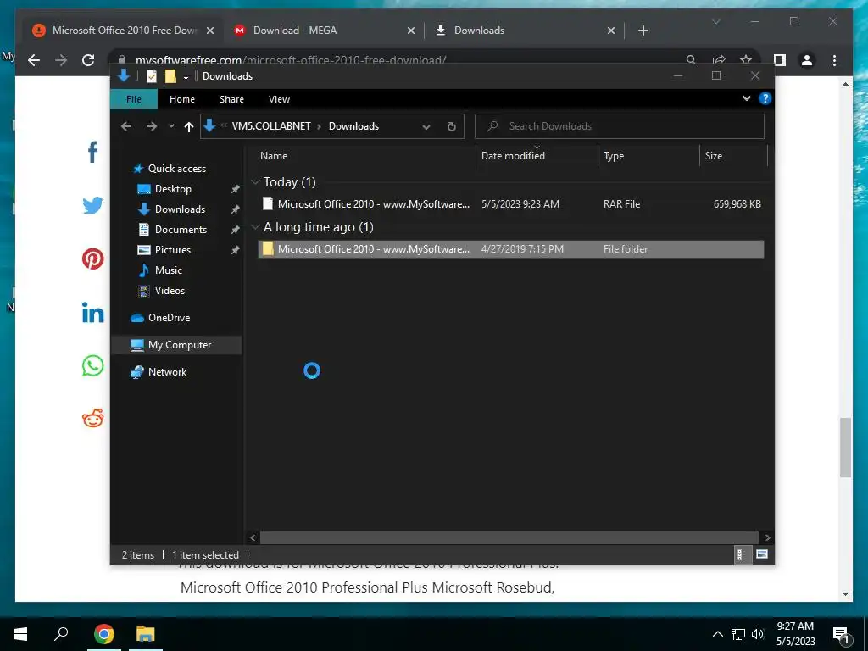868x651 pixels.
Task: Show hidden system tray icons
Action: 717,634
